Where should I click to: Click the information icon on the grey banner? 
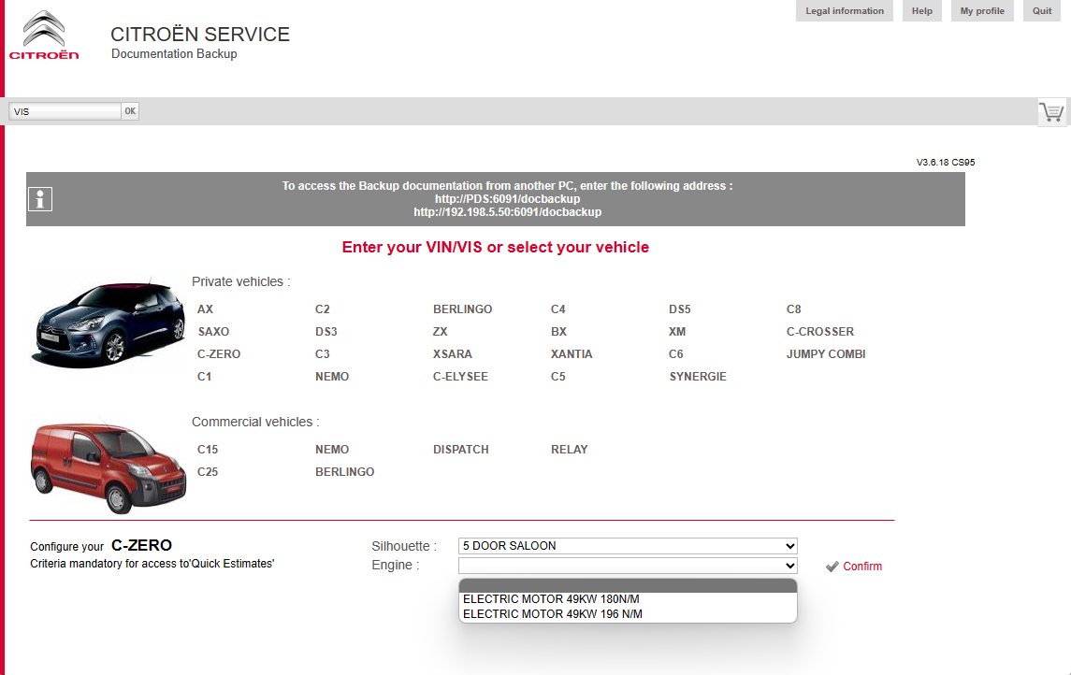click(39, 198)
